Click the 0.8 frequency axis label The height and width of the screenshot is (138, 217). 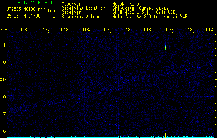point(3,97)
